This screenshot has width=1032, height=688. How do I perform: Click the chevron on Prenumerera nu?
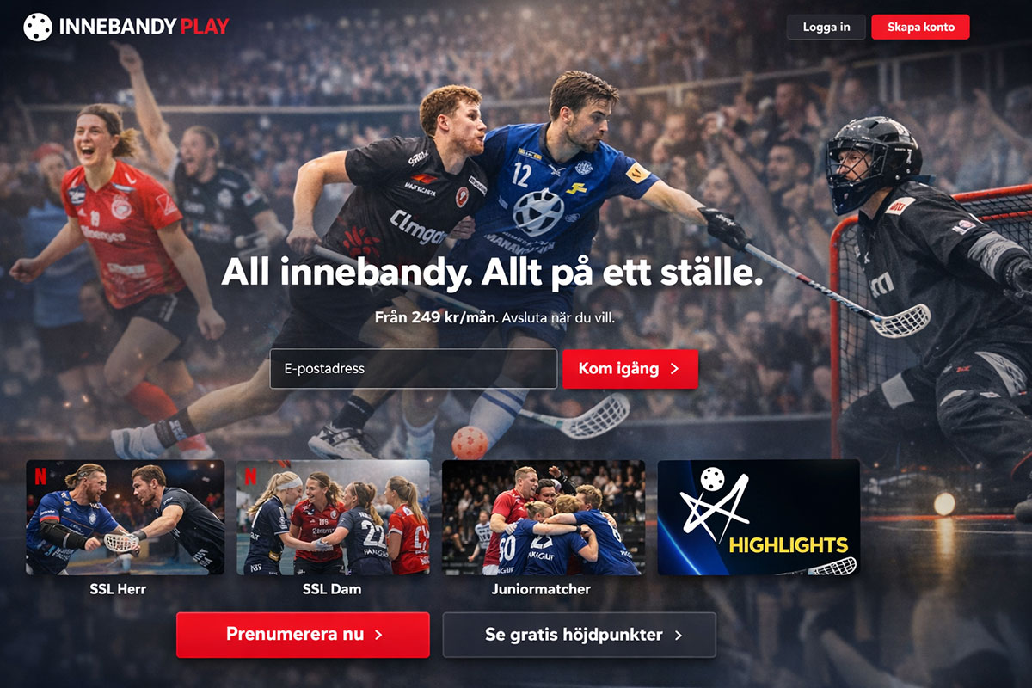pos(378,635)
